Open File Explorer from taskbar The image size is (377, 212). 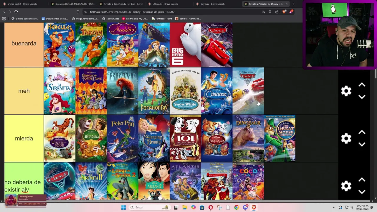pyautogui.click(x=184, y=207)
